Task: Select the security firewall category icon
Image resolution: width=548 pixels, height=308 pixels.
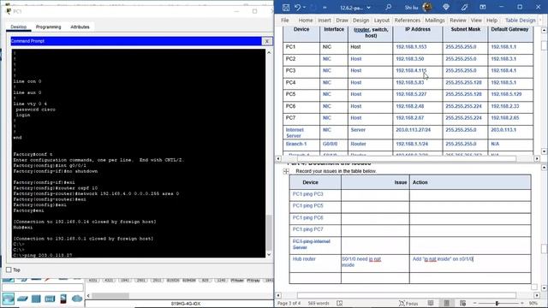Action: coord(63,299)
